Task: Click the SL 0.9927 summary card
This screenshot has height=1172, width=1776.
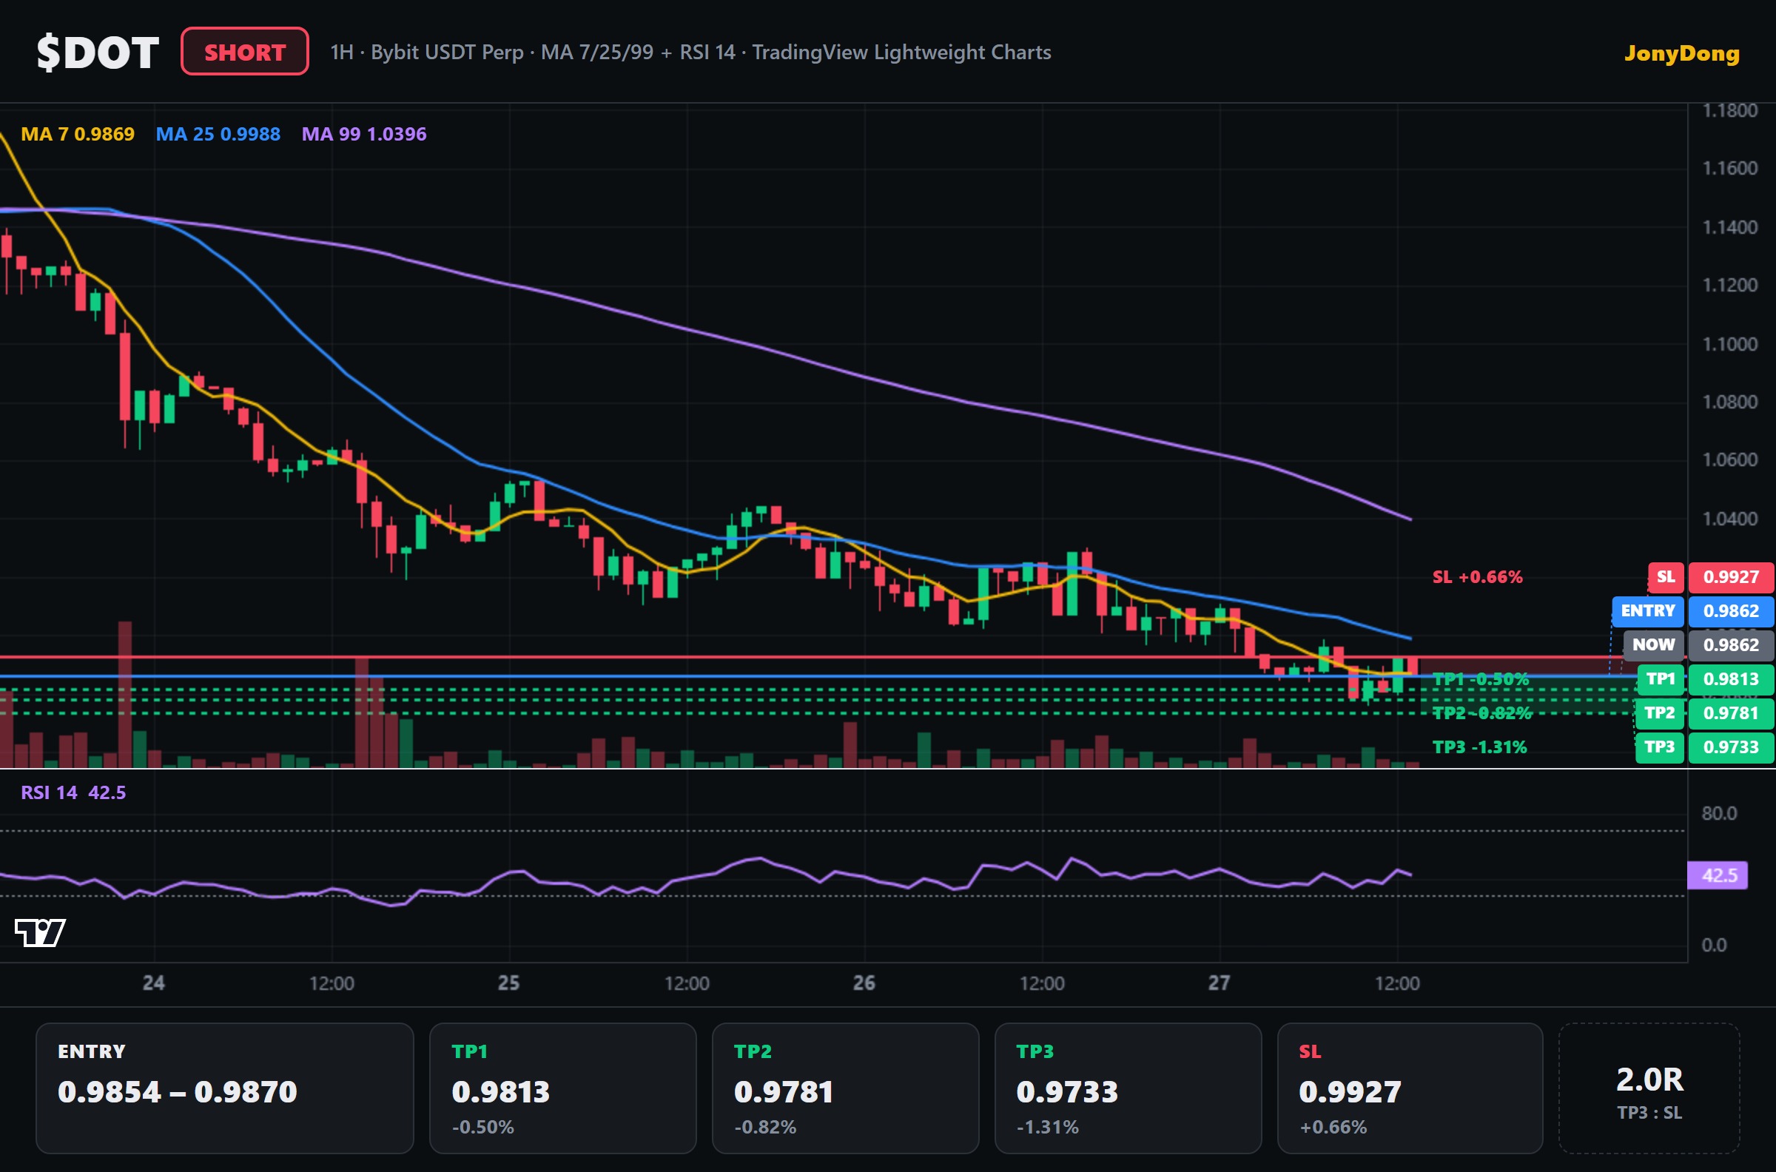Action: point(1410,1088)
